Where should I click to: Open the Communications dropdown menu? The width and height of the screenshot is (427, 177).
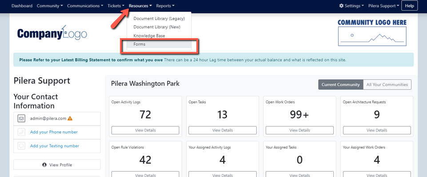(x=85, y=6)
